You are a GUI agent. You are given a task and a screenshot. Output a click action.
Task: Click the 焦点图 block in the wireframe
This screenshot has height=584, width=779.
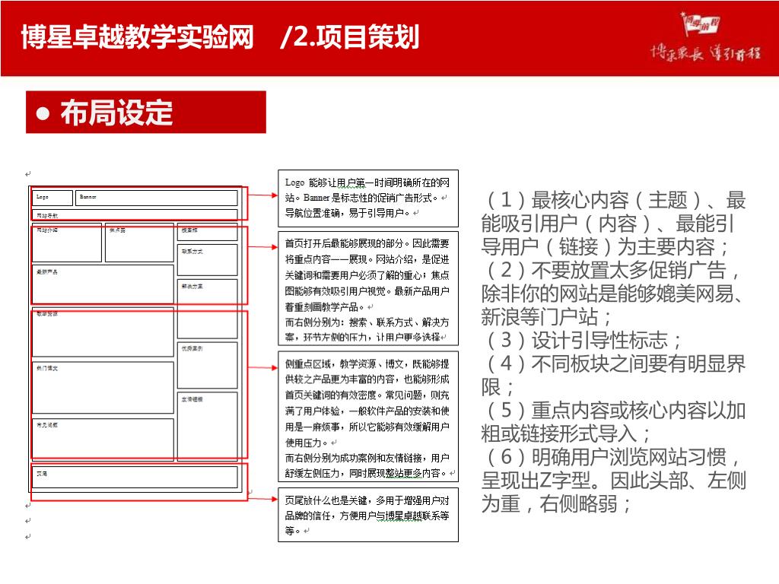coord(139,243)
